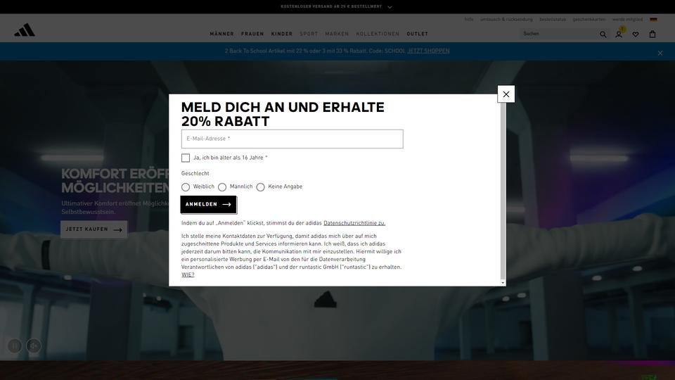Open the FRAUEN menu
Viewport: 675px width, 380px height.
pos(252,34)
